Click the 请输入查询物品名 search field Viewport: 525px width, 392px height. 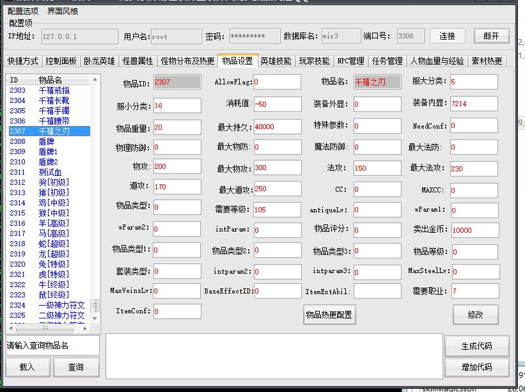[x=52, y=345]
